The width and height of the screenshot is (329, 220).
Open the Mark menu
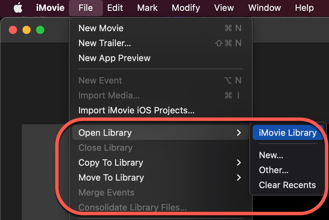pyautogui.click(x=147, y=8)
